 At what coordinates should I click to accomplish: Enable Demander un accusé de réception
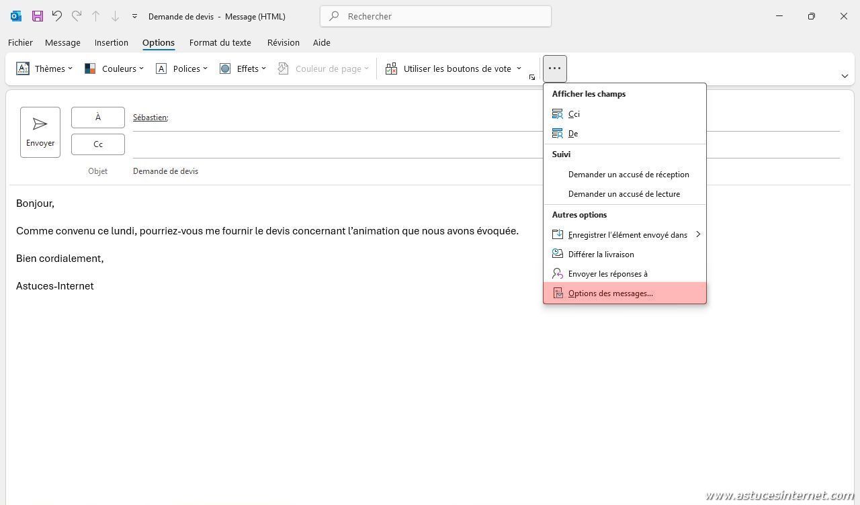628,175
